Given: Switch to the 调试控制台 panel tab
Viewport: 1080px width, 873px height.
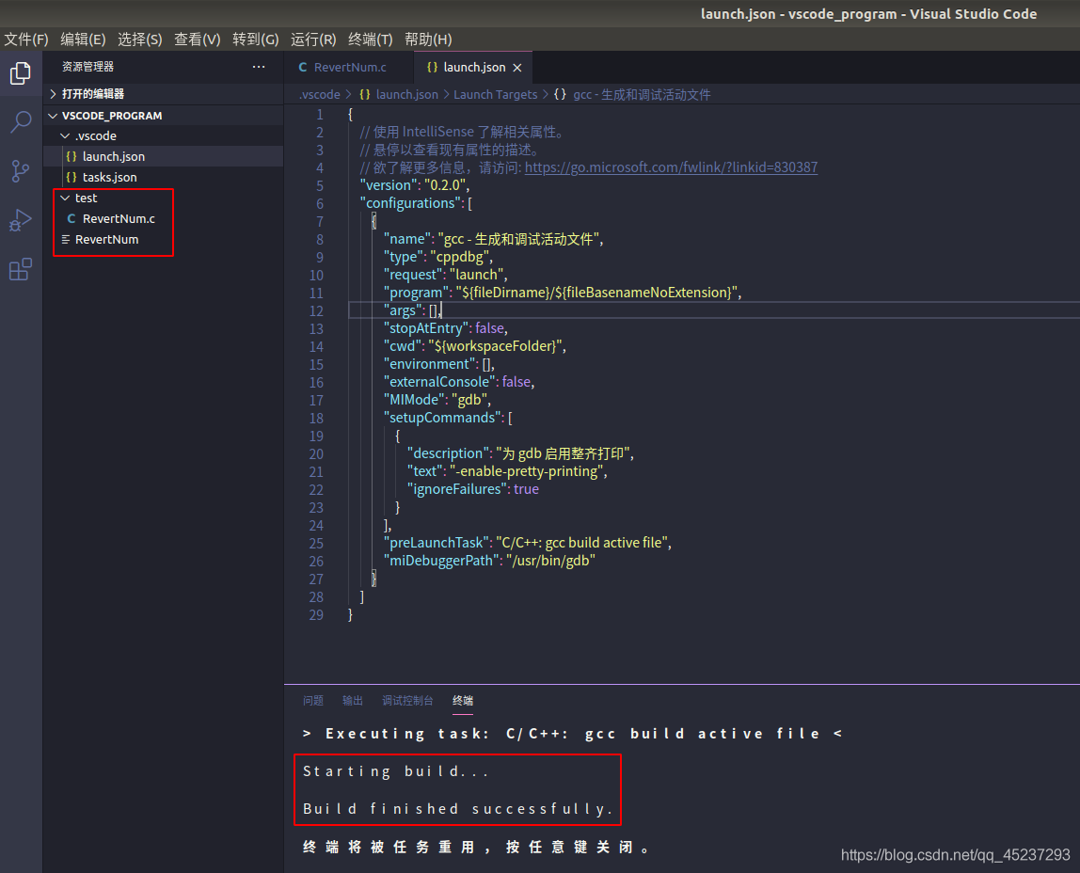Looking at the screenshot, I should (x=407, y=701).
